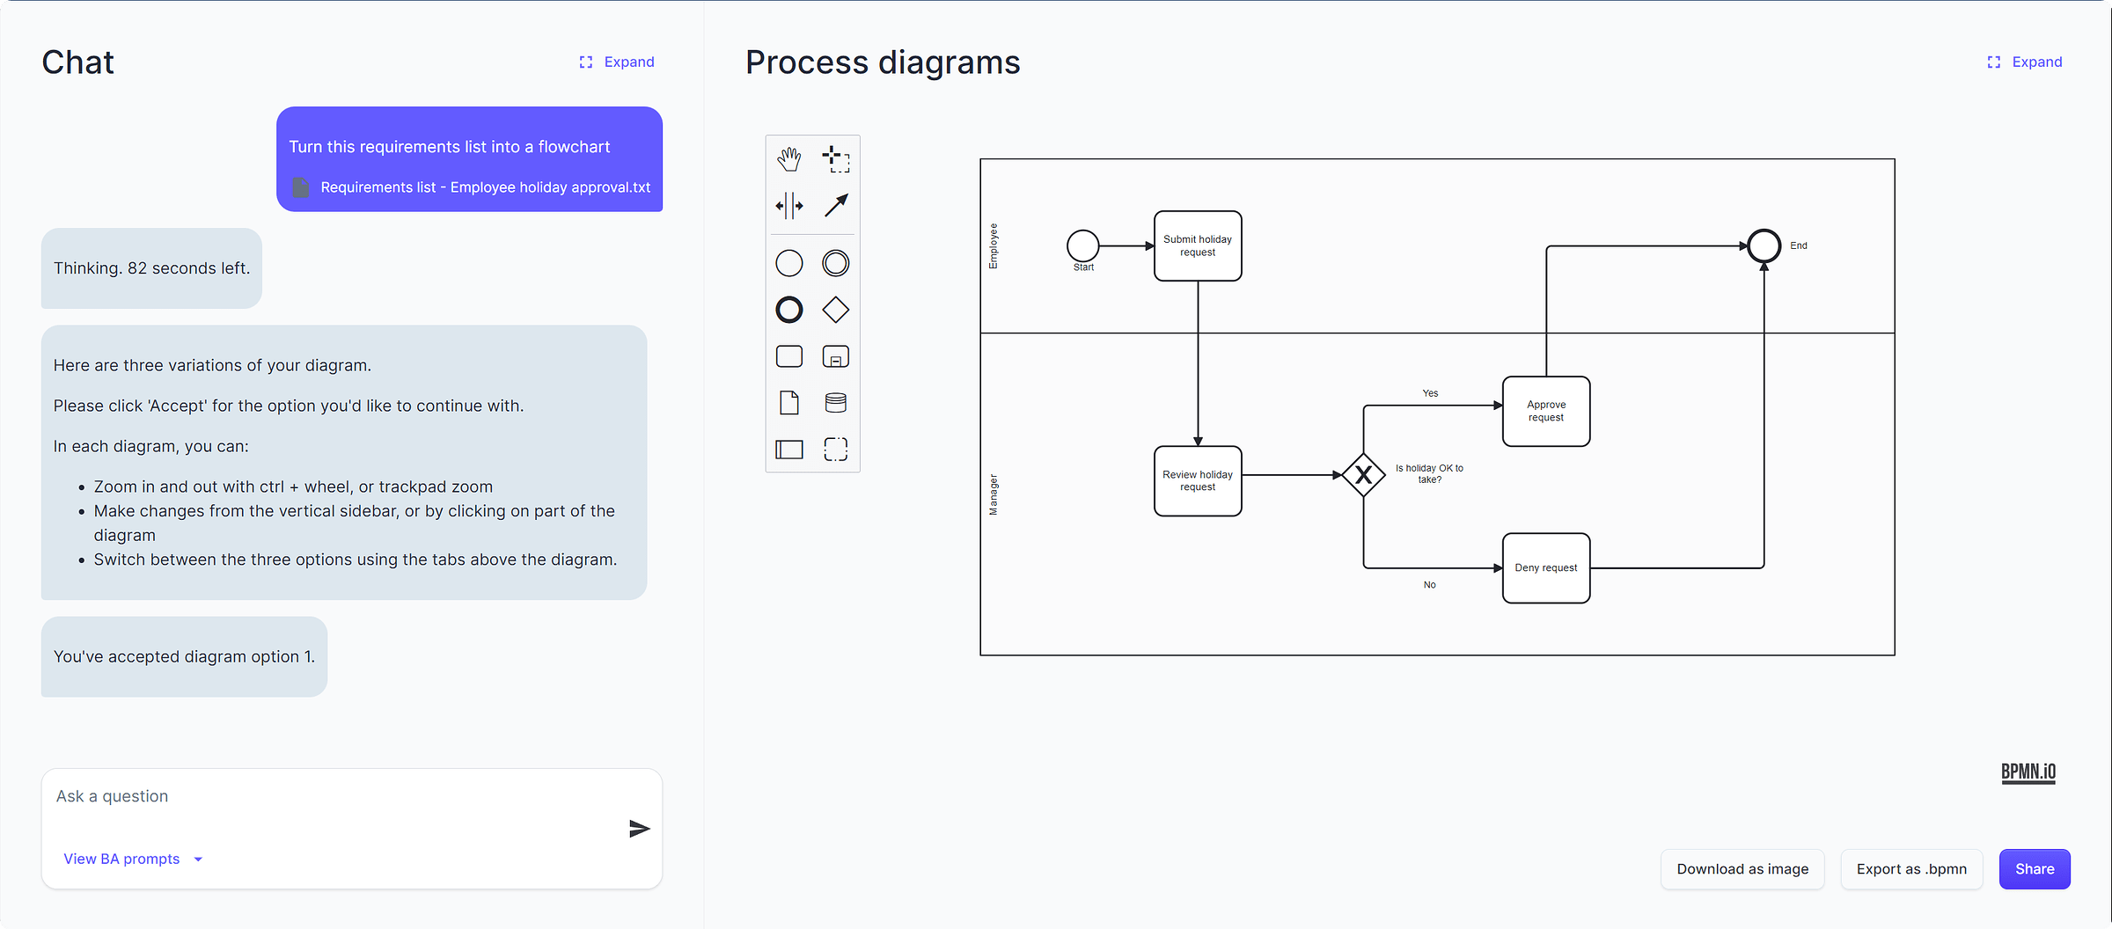Select the Task shape from the palette
Screen dimensions: 2112x929
(x=789, y=356)
